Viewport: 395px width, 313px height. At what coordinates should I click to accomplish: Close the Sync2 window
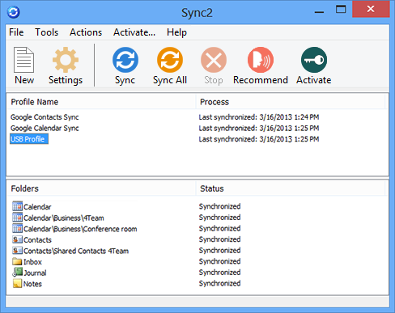[x=371, y=9]
